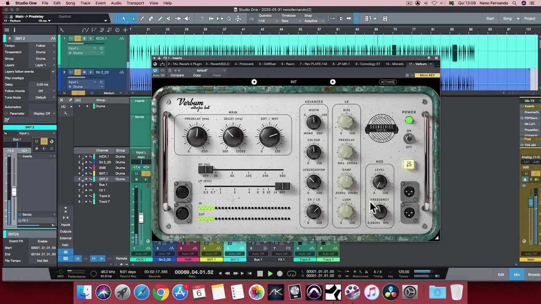
Task: Click the edit note icon in inspector
Action: tap(7, 120)
